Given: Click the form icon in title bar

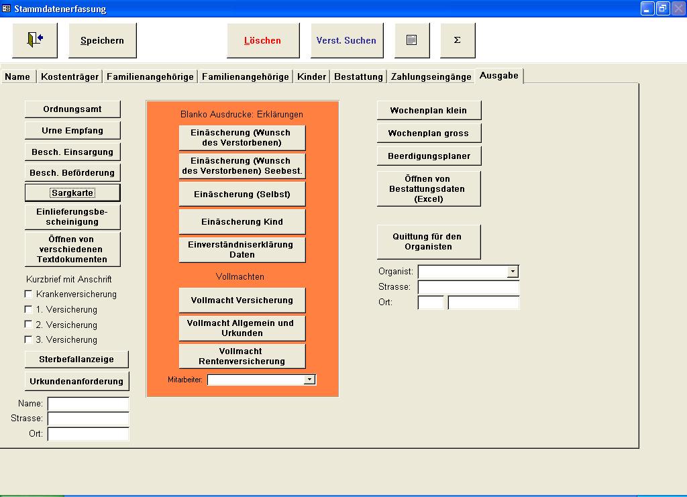Looking at the screenshot, I should 7,9.
